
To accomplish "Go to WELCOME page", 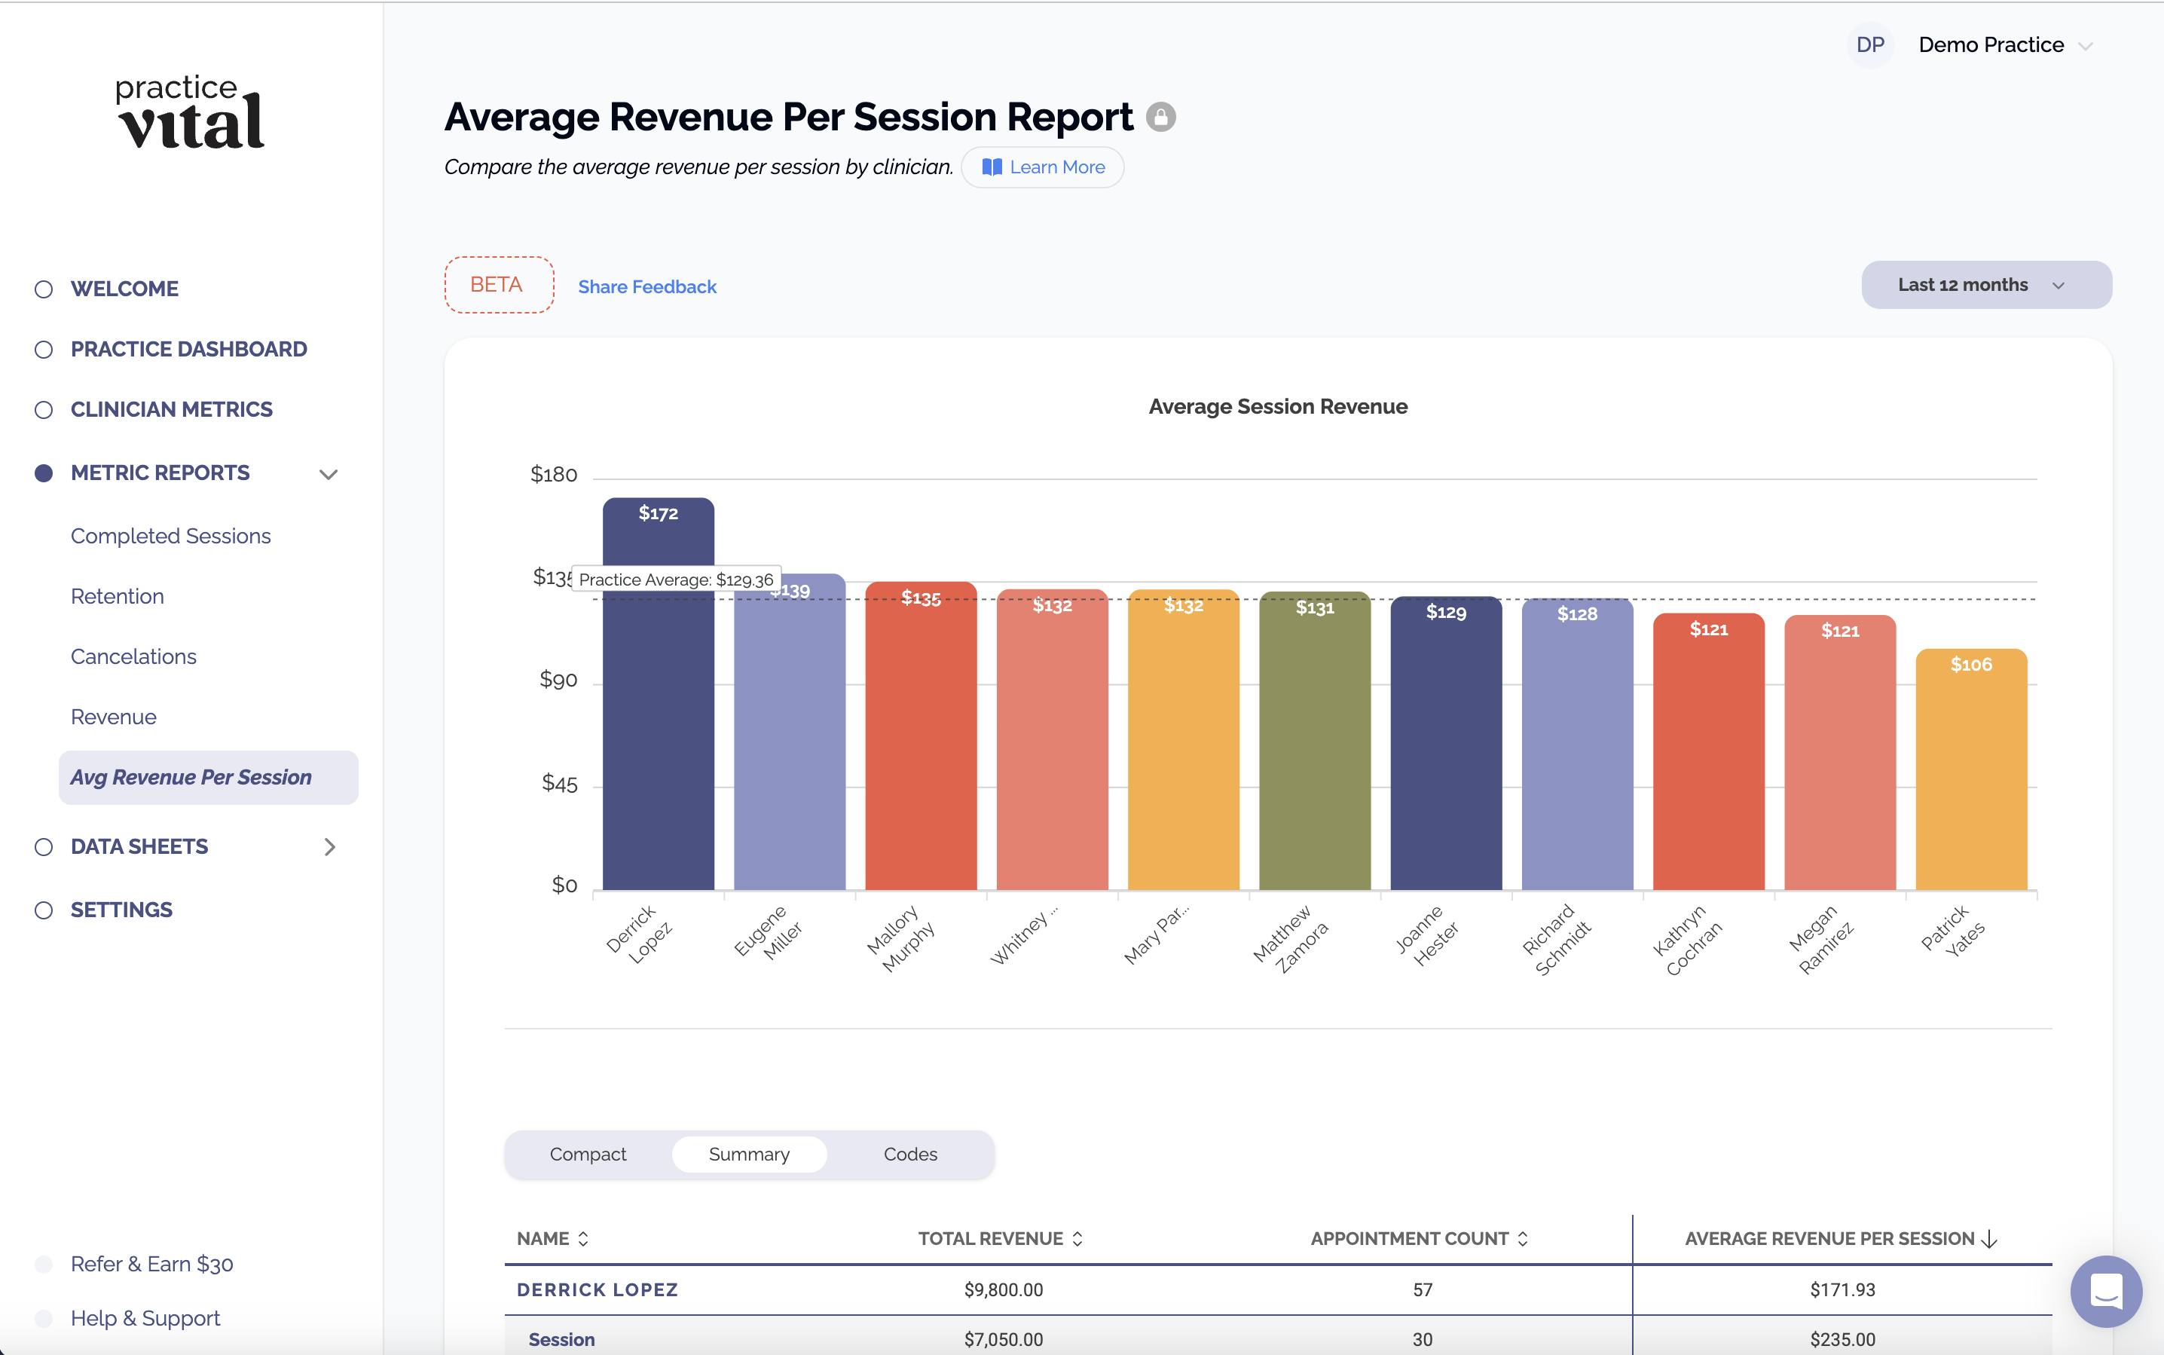I will click(124, 289).
